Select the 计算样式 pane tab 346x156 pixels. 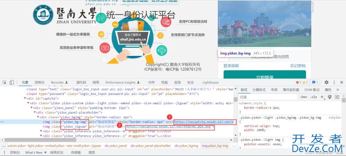coord(259,90)
